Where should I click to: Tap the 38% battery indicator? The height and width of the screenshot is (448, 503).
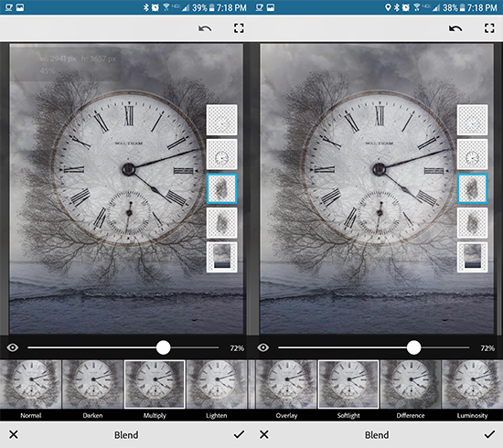pos(454,7)
